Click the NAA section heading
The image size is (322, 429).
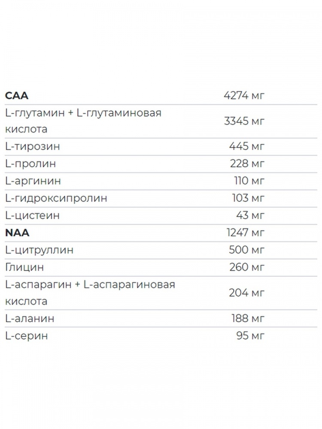point(17,233)
